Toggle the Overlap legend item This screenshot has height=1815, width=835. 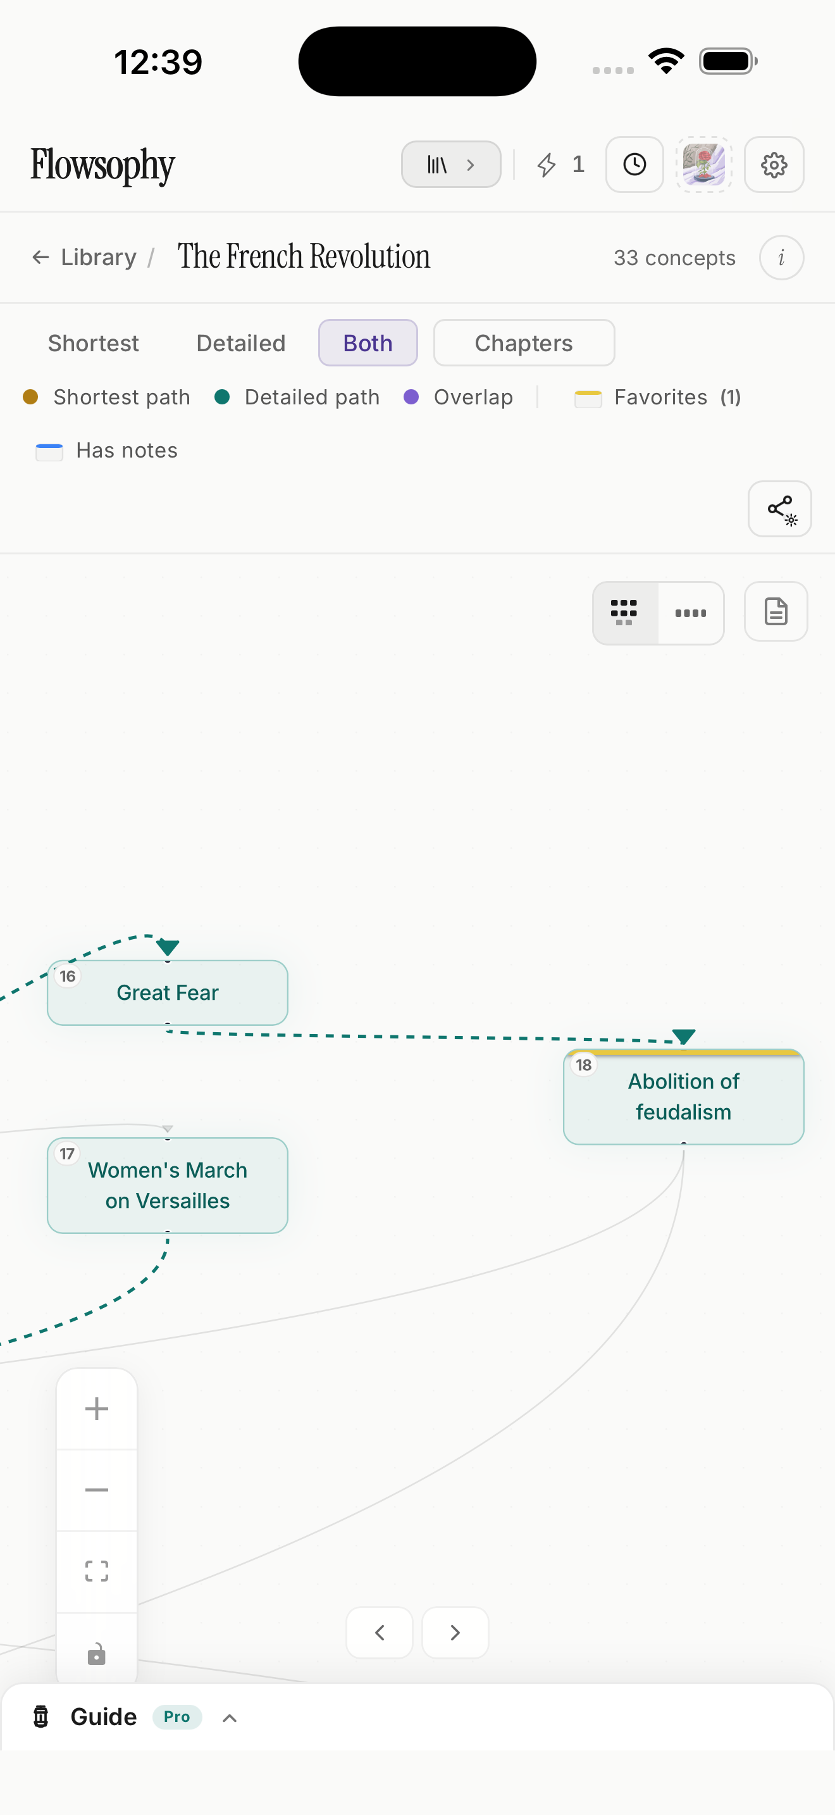[459, 397]
